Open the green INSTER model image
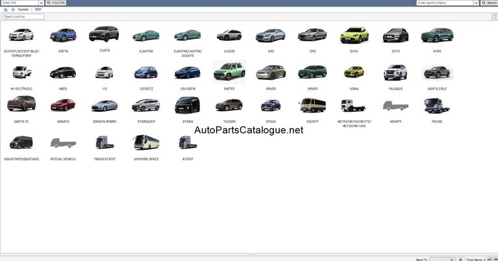 click(x=229, y=72)
